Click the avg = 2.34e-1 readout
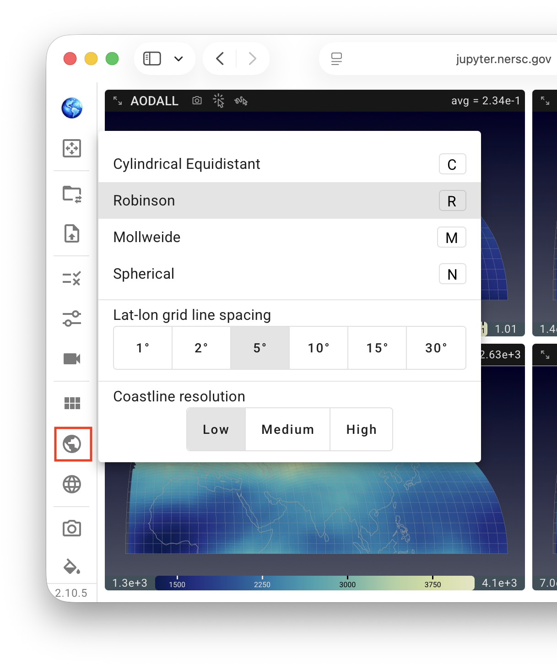Screen dimensions: 557x670 pos(486,101)
